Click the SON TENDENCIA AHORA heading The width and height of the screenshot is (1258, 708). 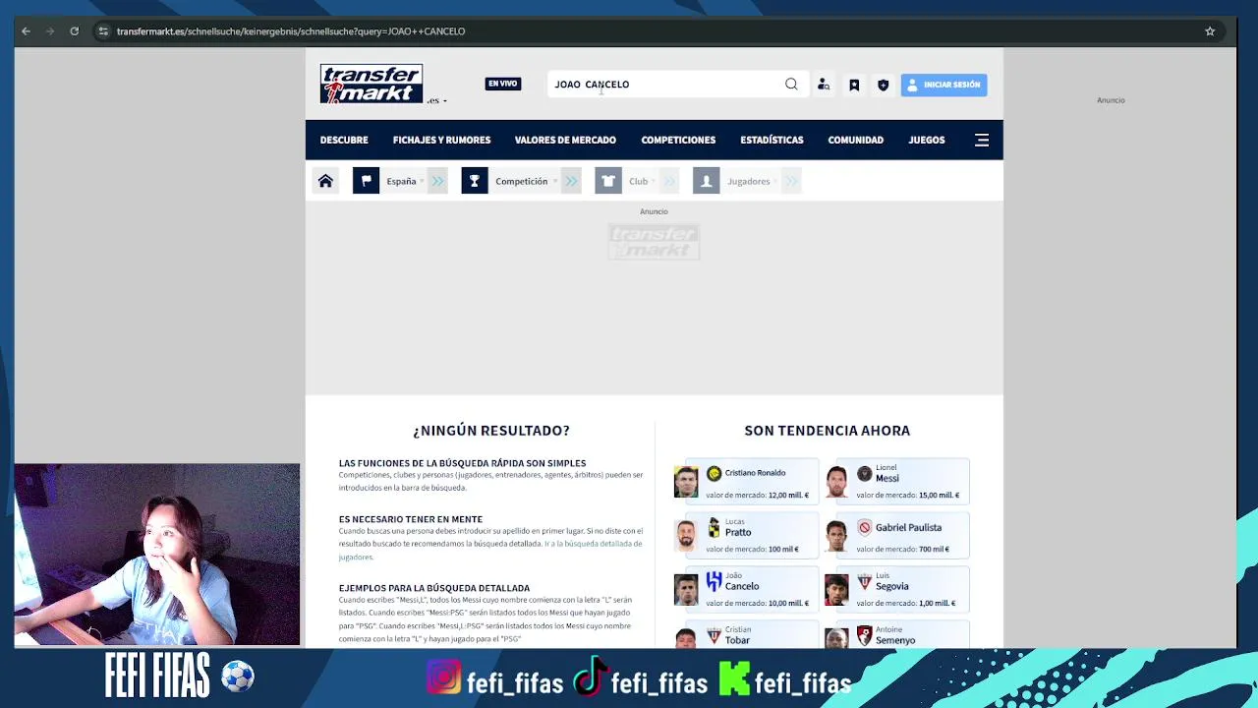pyautogui.click(x=828, y=431)
